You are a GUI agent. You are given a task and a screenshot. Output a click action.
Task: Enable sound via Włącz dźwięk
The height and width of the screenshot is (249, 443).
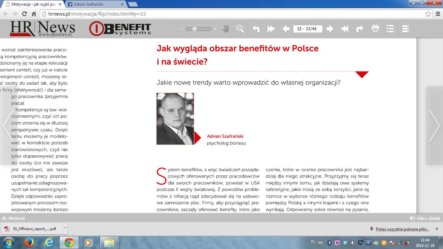pos(426,218)
